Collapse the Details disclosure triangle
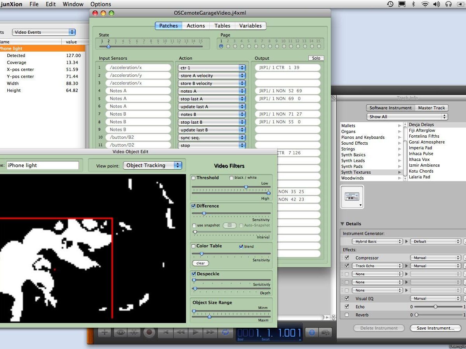466x349 pixels. (x=343, y=224)
